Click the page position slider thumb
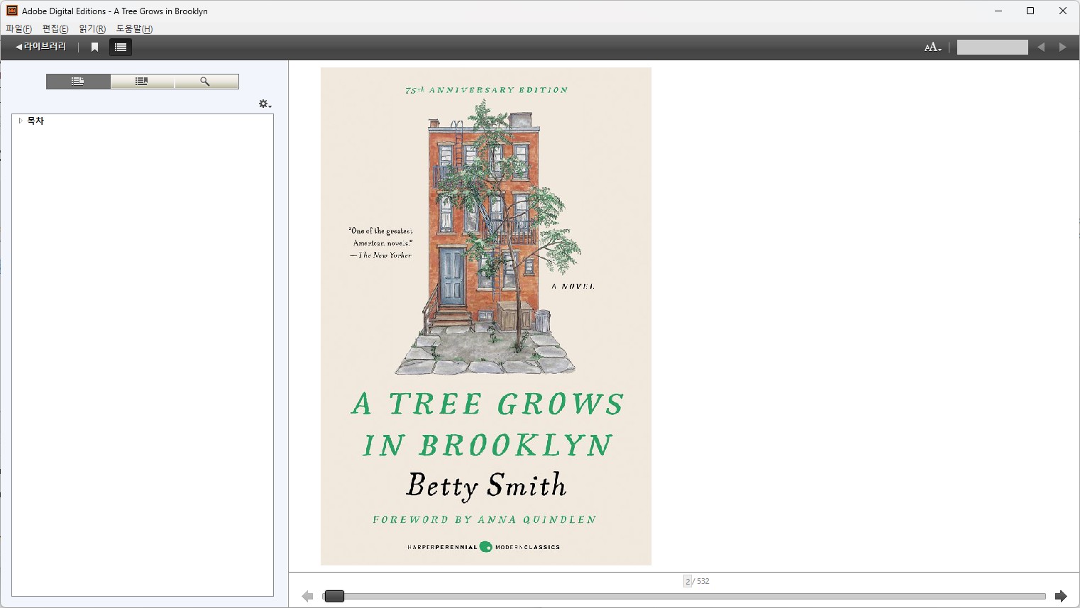 click(x=334, y=596)
